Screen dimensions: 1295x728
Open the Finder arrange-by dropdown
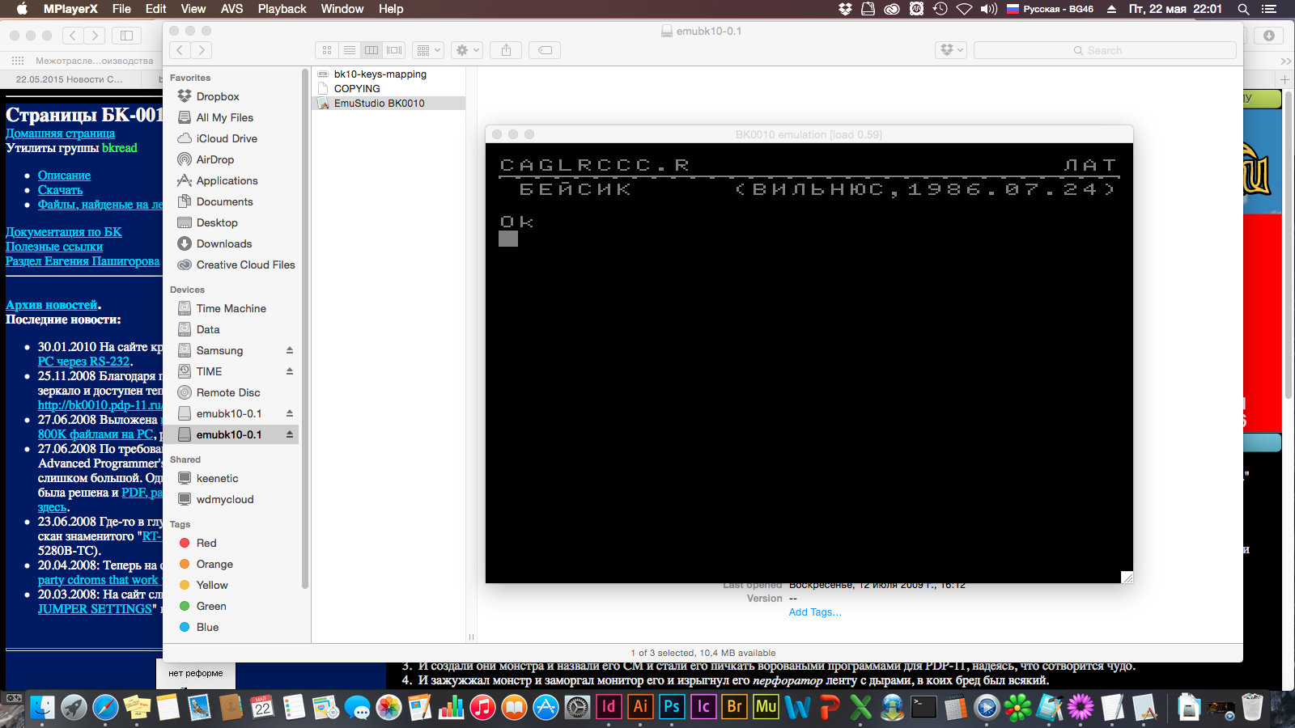[x=428, y=50]
